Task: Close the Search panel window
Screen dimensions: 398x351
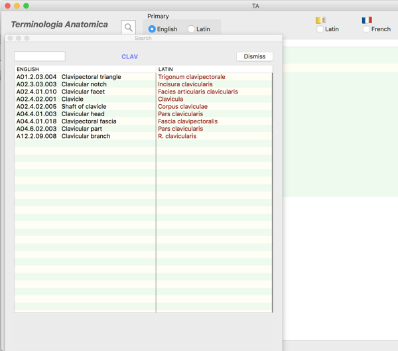Action: (x=11, y=38)
